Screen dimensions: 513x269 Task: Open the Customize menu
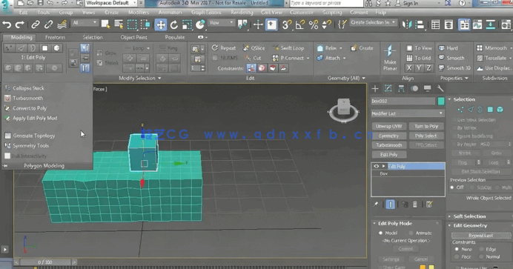coord(301,13)
